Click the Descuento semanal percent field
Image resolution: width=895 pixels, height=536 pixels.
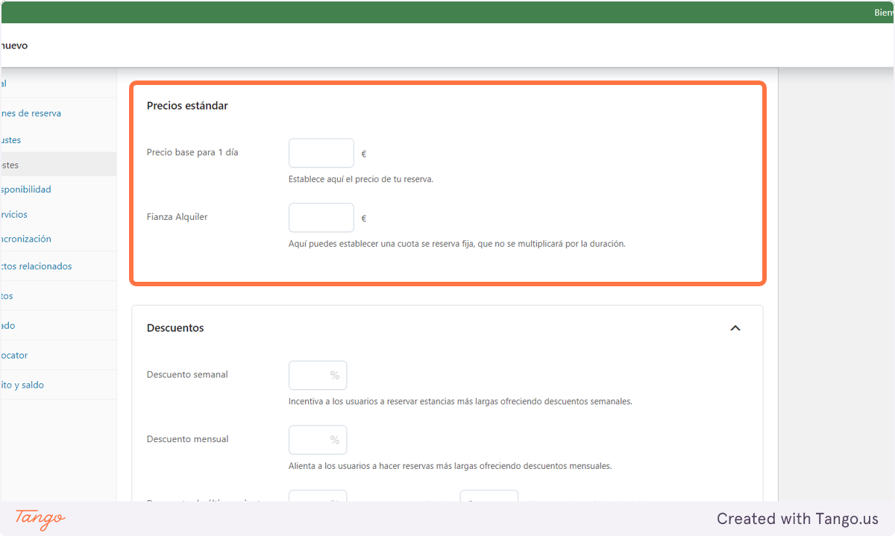[x=318, y=375]
